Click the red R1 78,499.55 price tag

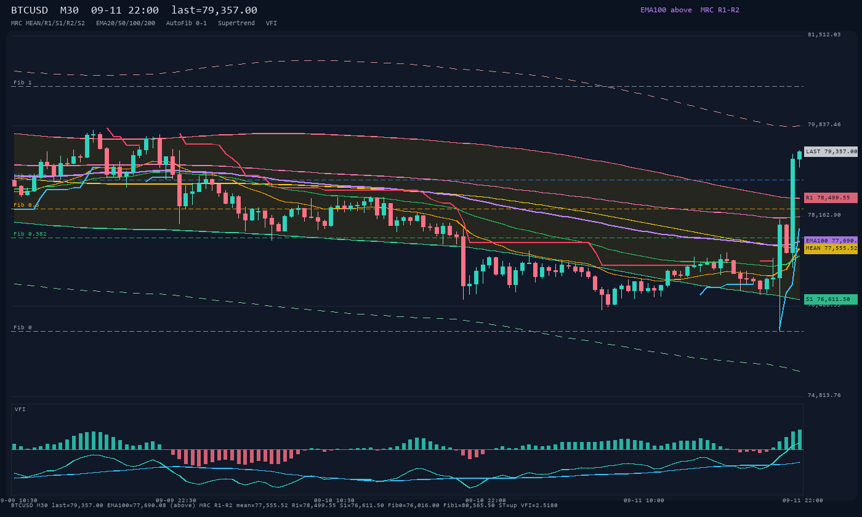[831, 198]
